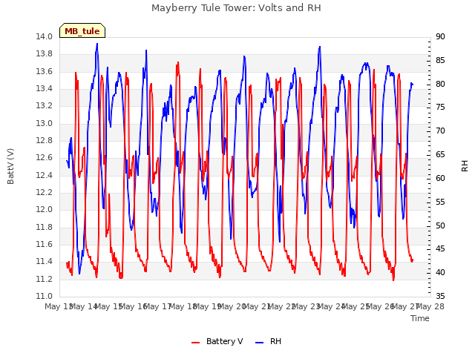Click the 11.6 tick on BattV axis

pyautogui.click(x=44, y=245)
